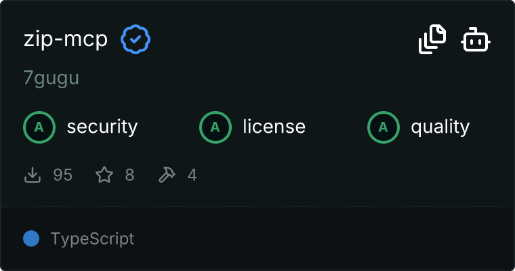The width and height of the screenshot is (515, 271).
Task: Click the blue verified badge
Action: (136, 39)
